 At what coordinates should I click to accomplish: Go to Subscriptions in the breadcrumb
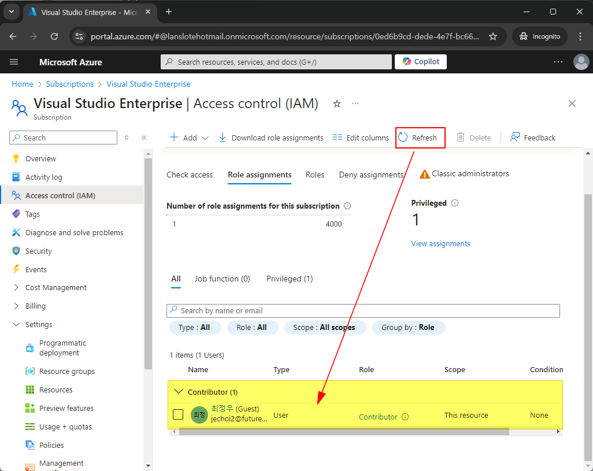point(69,84)
